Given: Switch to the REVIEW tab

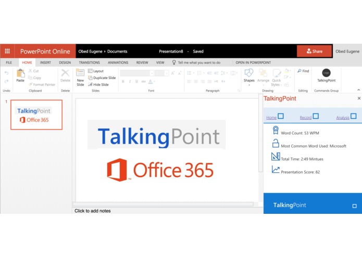Looking at the screenshot, I should (142, 62).
